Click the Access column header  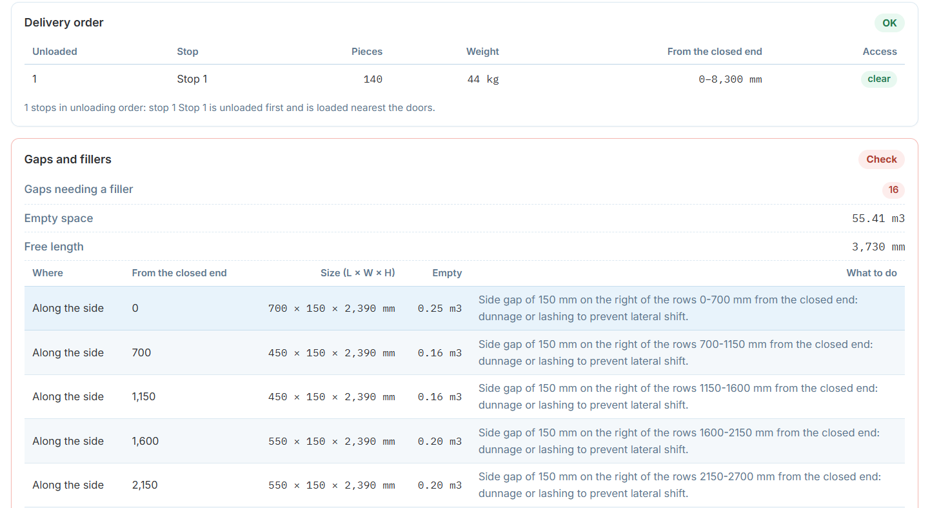point(880,52)
